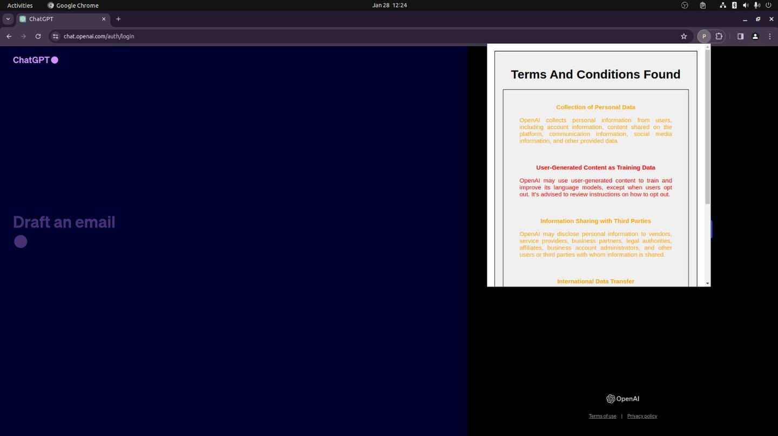
Task: Click the 'Terms And Conditions Found' heading
Action: pyautogui.click(x=595, y=74)
